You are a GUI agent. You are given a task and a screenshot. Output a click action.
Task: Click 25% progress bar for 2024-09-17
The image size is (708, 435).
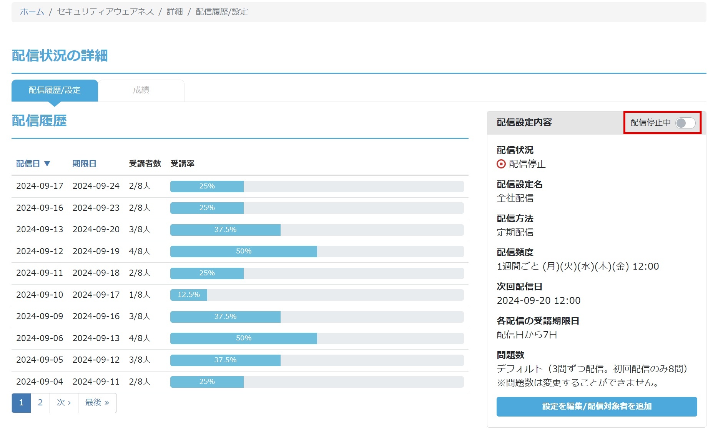[x=207, y=187]
